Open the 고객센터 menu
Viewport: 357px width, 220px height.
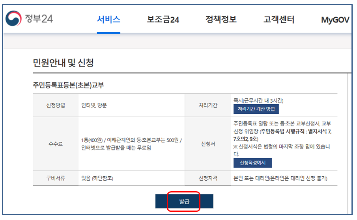point(278,20)
